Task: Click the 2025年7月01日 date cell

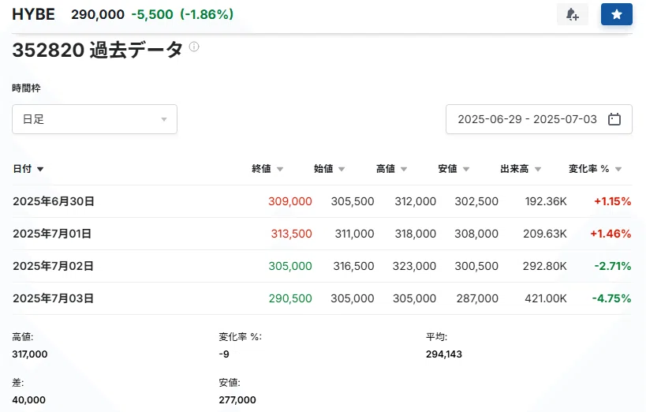Action: click(x=52, y=234)
